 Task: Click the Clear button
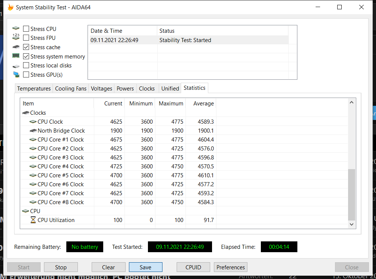click(x=108, y=267)
